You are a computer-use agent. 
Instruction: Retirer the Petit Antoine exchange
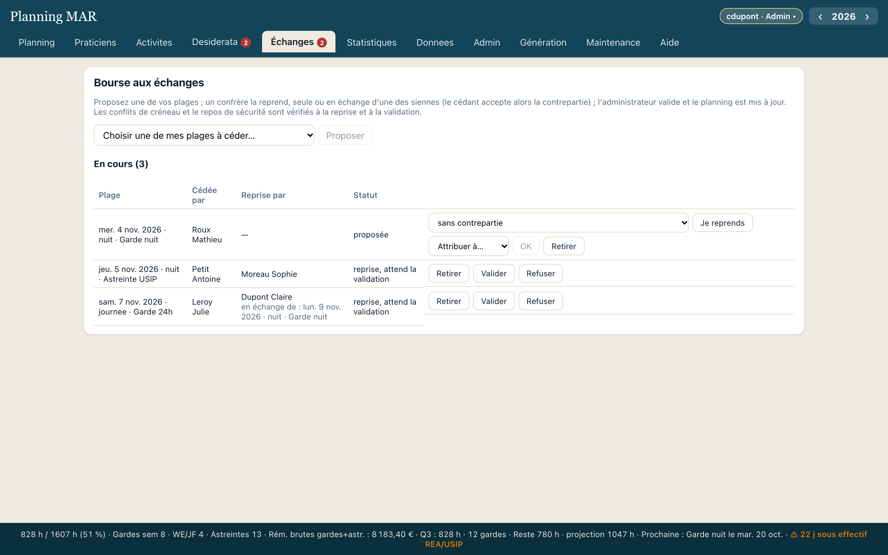pos(449,273)
